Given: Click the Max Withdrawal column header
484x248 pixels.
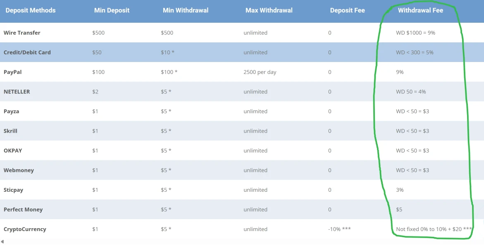Looking at the screenshot, I should [x=269, y=10].
